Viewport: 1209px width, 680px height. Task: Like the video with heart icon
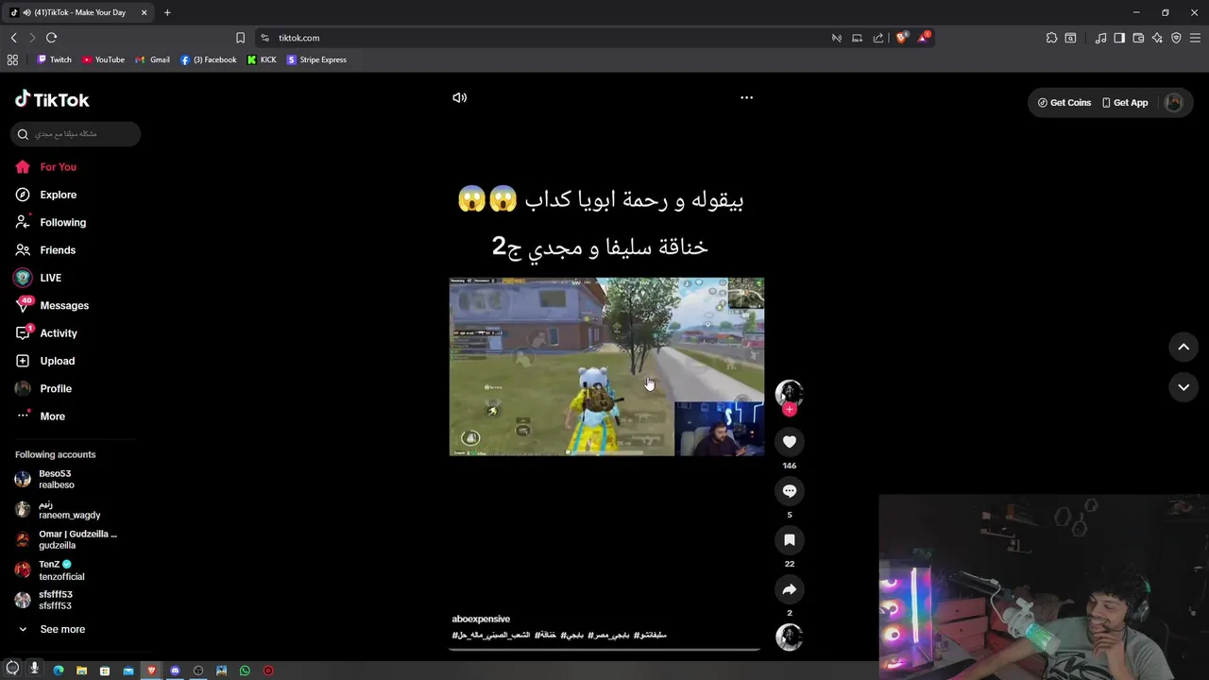point(790,441)
